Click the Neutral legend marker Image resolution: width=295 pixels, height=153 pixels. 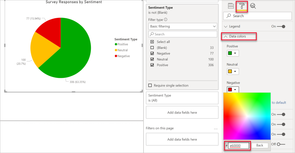click(116, 50)
